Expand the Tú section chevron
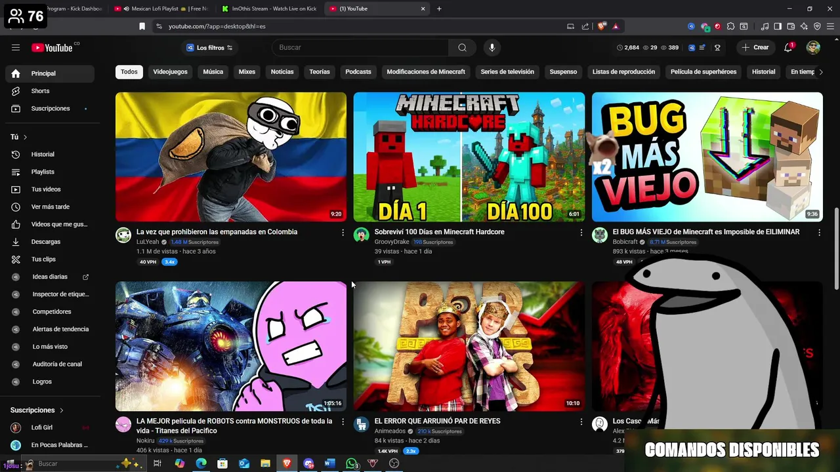This screenshot has width=840, height=472. (25, 137)
